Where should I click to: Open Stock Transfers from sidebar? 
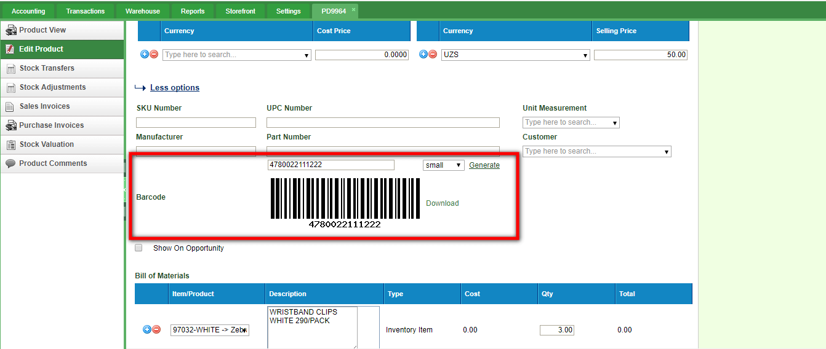62,68
